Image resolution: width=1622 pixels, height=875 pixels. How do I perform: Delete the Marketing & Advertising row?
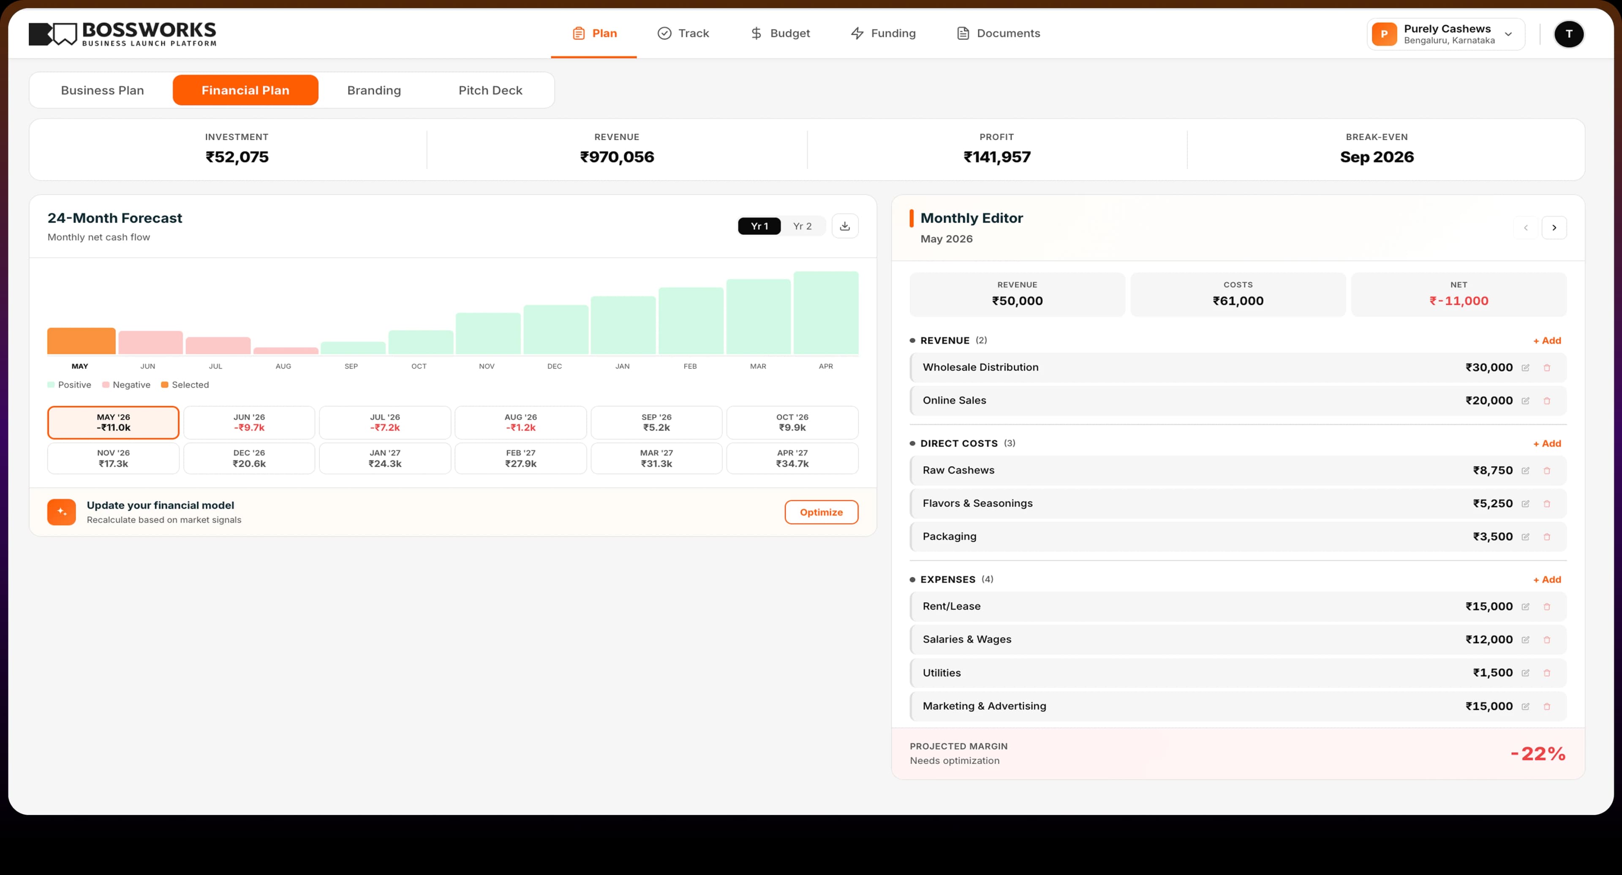(x=1546, y=707)
